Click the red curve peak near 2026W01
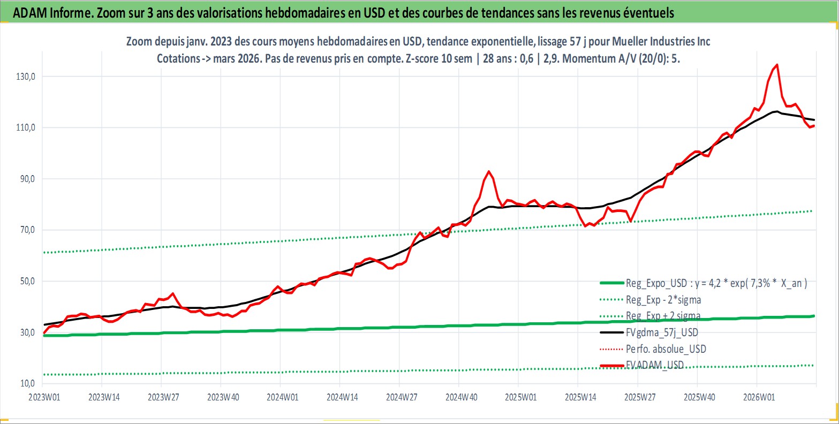 pos(776,65)
